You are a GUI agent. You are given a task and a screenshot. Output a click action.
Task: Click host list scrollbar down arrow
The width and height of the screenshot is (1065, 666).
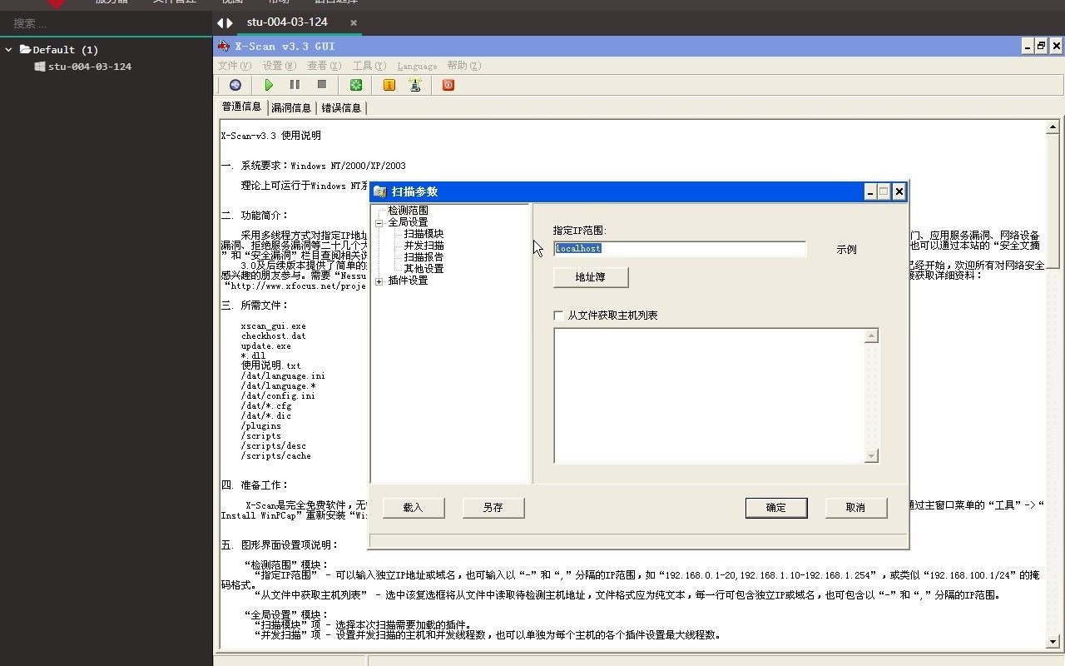(872, 456)
